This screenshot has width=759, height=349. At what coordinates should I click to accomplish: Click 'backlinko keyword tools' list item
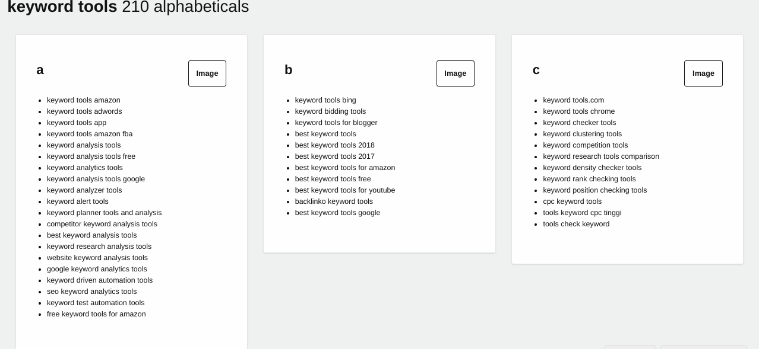pos(334,201)
